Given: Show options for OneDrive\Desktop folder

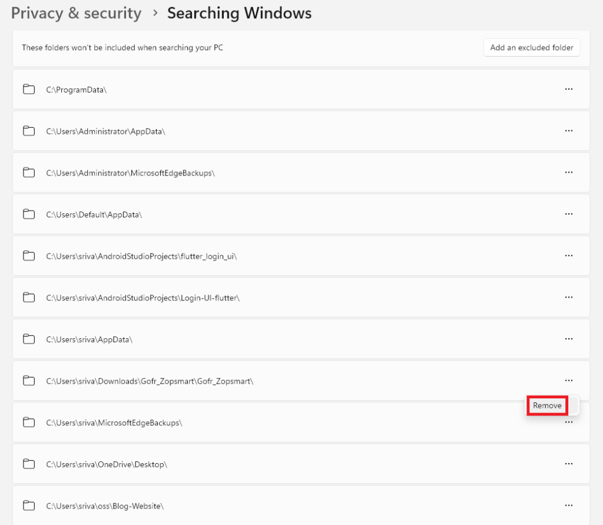Looking at the screenshot, I should [568, 464].
